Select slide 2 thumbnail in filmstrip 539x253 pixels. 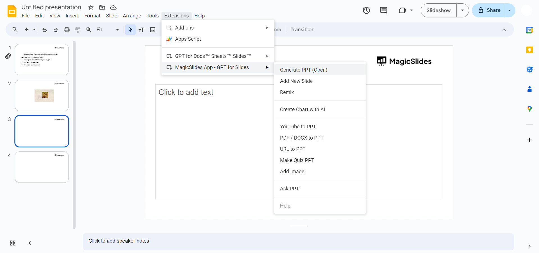[x=42, y=95]
